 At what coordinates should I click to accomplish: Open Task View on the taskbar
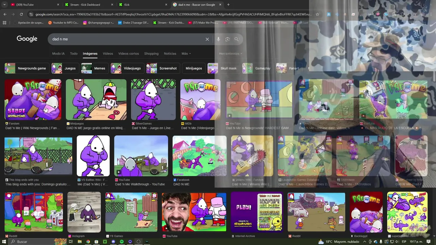(71, 242)
